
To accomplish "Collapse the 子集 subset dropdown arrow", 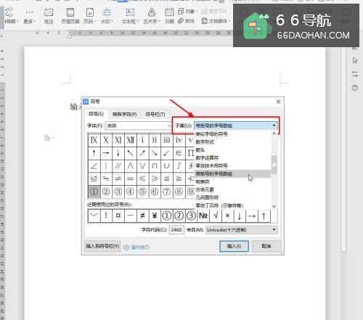I will (x=274, y=126).
